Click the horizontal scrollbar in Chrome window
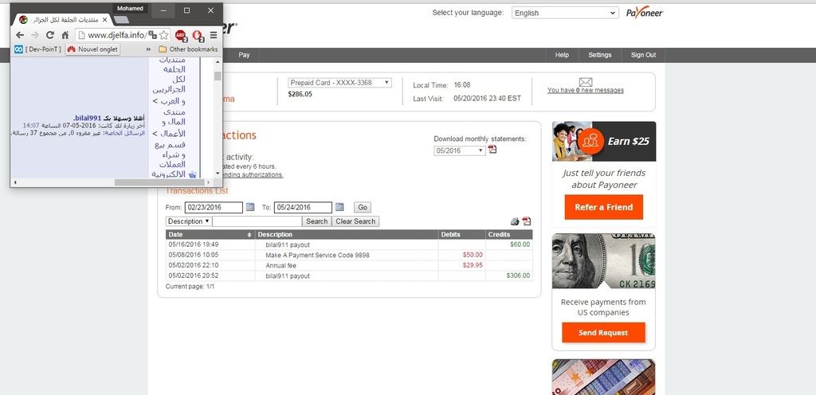 [x=160, y=182]
